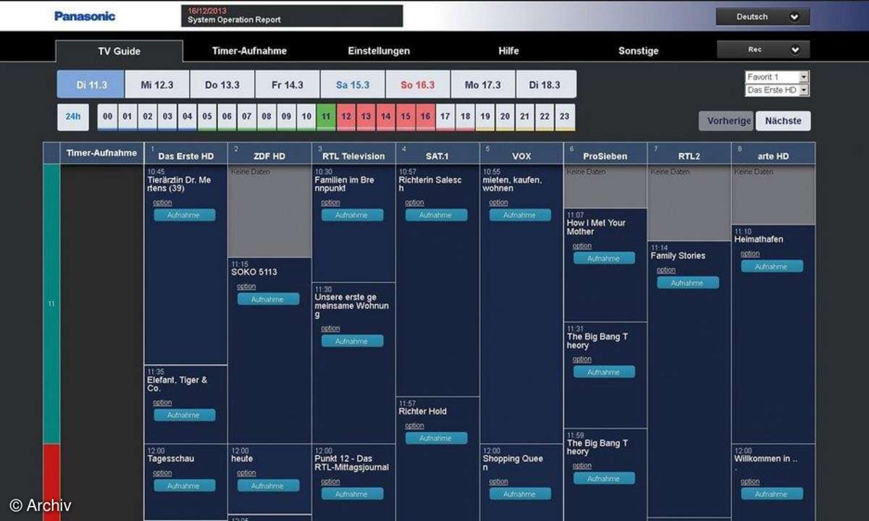Click the Vorherige button

click(726, 121)
